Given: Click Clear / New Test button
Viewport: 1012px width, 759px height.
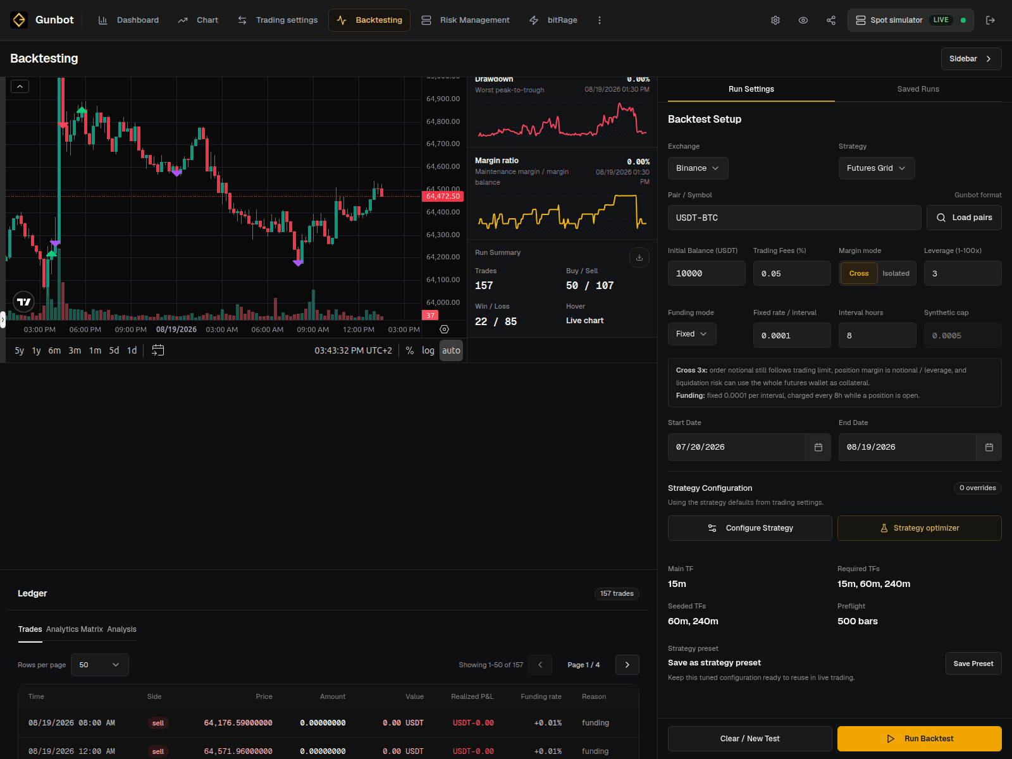Looking at the screenshot, I should [750, 739].
